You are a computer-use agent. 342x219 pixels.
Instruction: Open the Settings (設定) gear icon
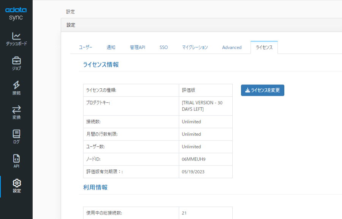[17, 183]
